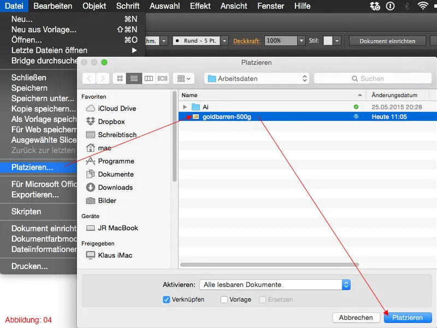Click the Stil swatch
Image resolution: width=437 pixels, height=328 pixels.
328,40
